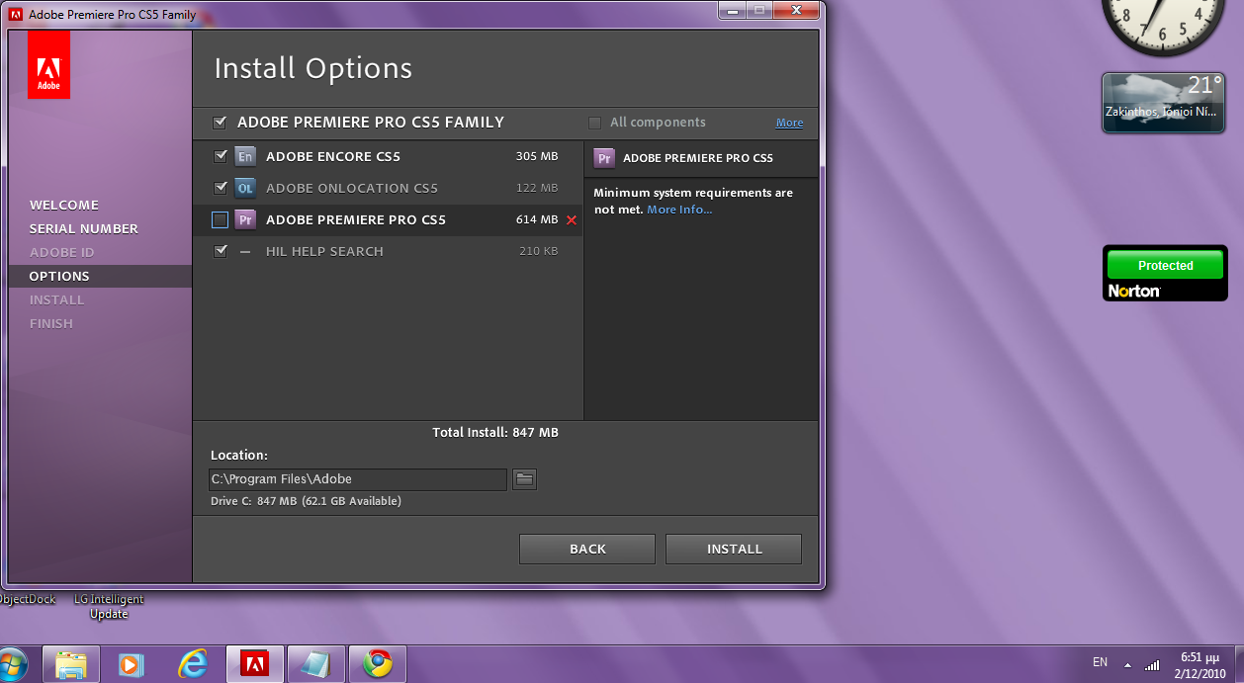Uncheck the Adobe Encore CS5 checkbox

tap(220, 156)
